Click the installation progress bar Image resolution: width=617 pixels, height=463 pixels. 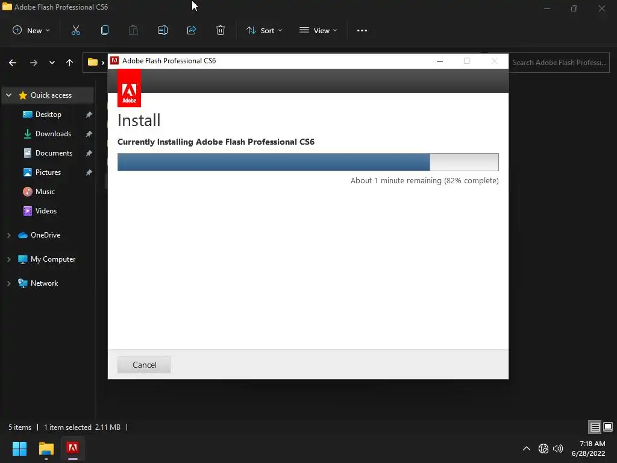click(x=308, y=162)
